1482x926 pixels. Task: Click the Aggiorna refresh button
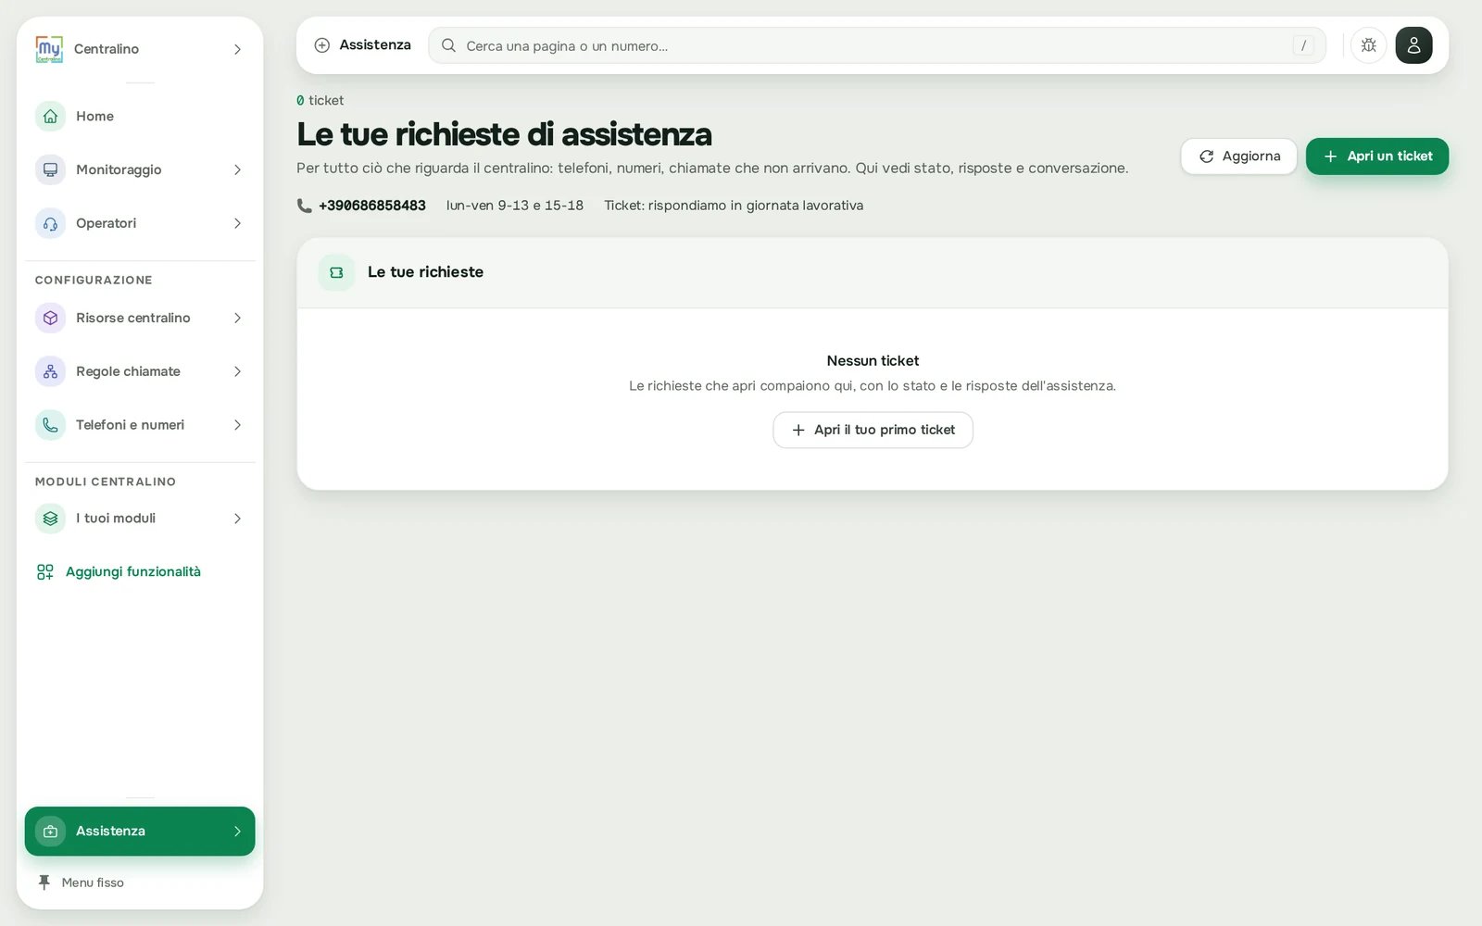click(x=1238, y=156)
